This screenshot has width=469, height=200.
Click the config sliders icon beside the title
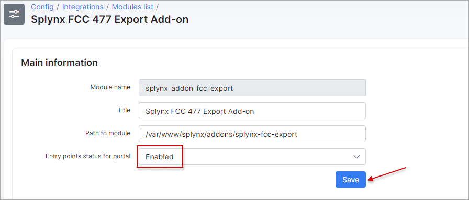(x=14, y=14)
